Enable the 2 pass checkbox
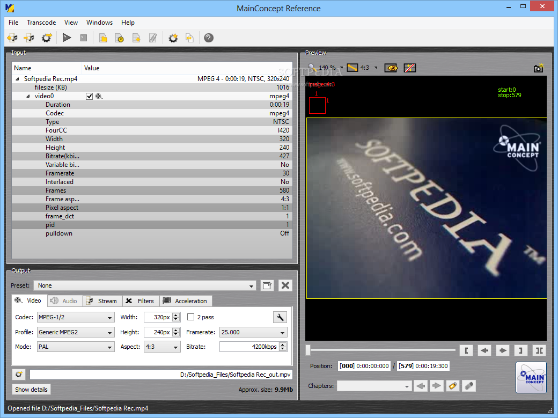The width and height of the screenshot is (558, 418). tap(191, 317)
